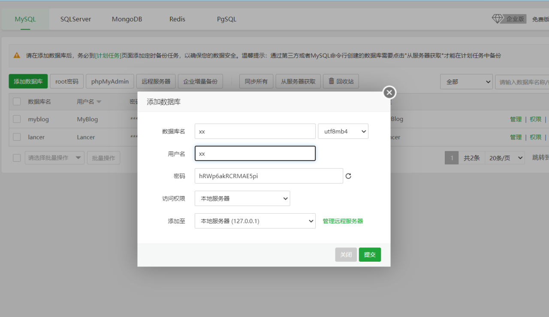This screenshot has width=549, height=317.
Task: Open the add-to server dropdown
Action: point(255,221)
